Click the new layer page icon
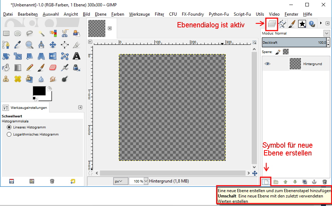Screen dimensions: 332x206 (x=266, y=182)
